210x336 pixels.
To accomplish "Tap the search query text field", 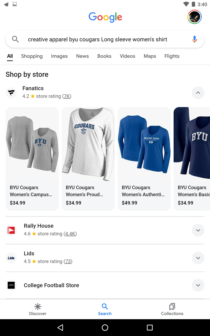I will [x=97, y=39].
